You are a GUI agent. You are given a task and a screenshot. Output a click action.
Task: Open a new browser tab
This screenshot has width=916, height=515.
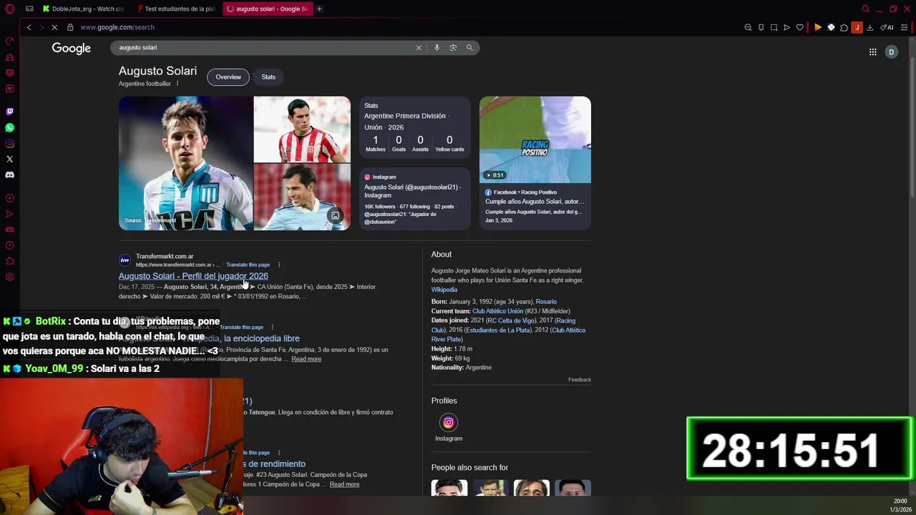tap(319, 9)
